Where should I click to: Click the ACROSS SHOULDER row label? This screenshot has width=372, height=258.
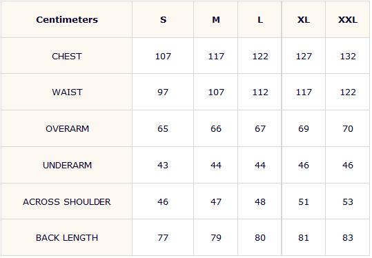tap(67, 202)
